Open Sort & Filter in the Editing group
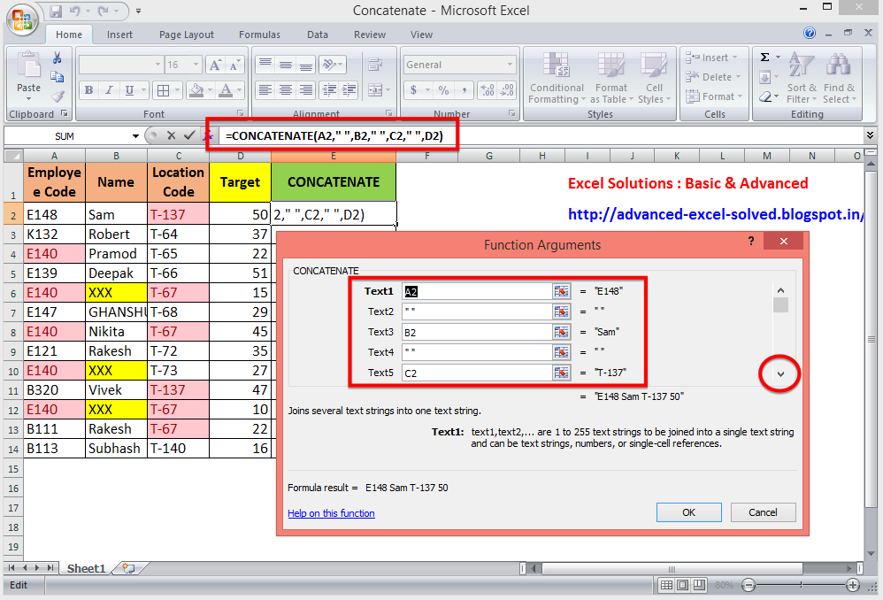883x600 pixels. click(801, 78)
